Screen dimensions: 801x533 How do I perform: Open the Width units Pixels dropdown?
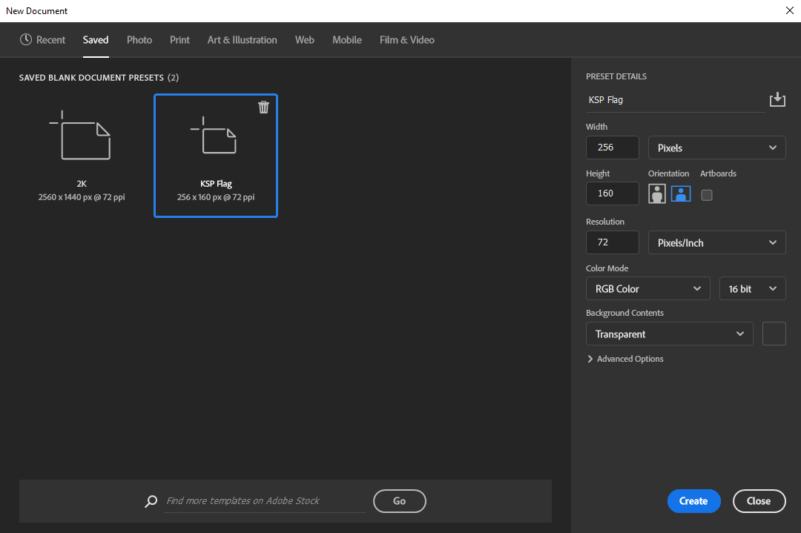(716, 148)
